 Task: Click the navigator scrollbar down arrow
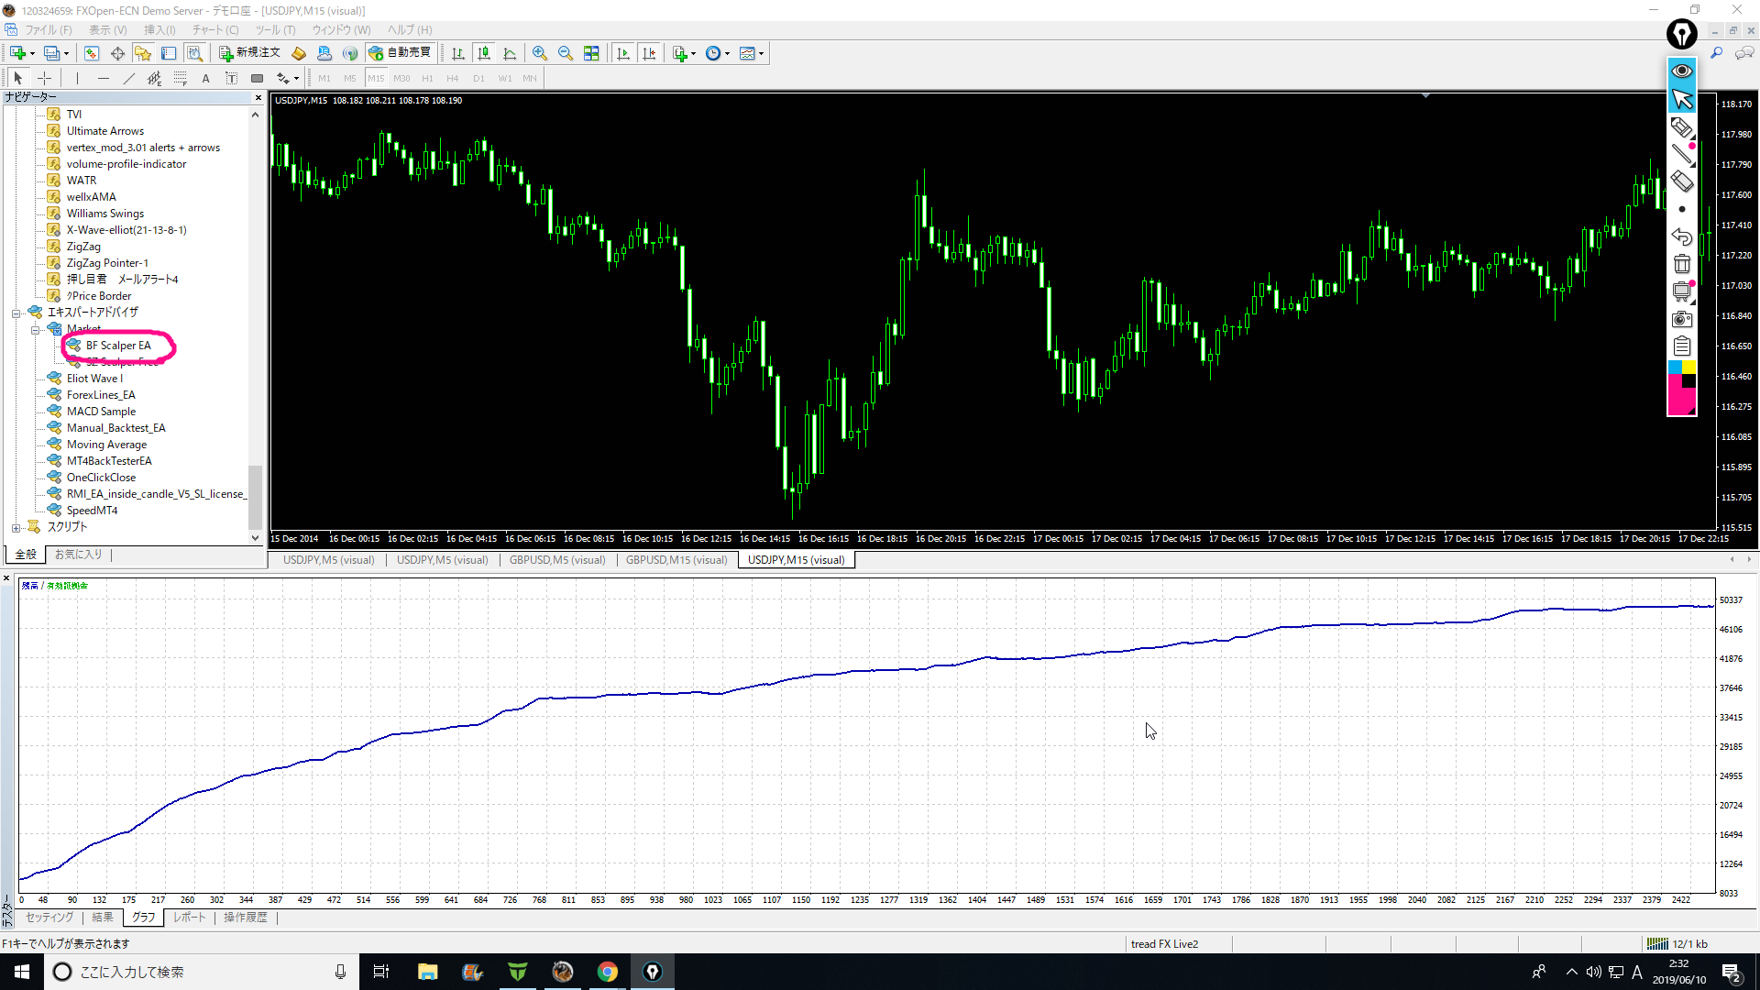255,538
